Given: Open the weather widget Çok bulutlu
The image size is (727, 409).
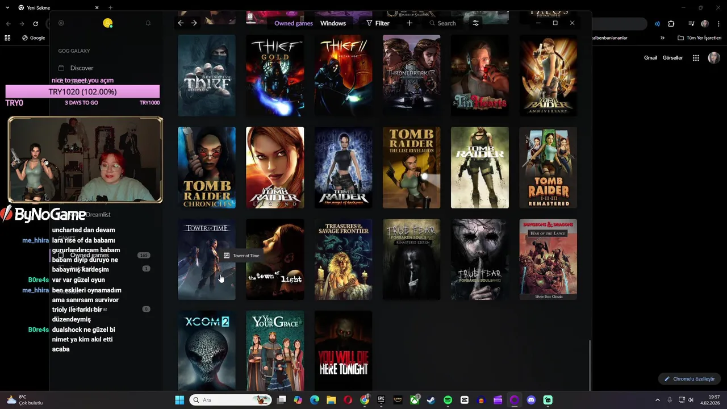Looking at the screenshot, I should pos(24,400).
